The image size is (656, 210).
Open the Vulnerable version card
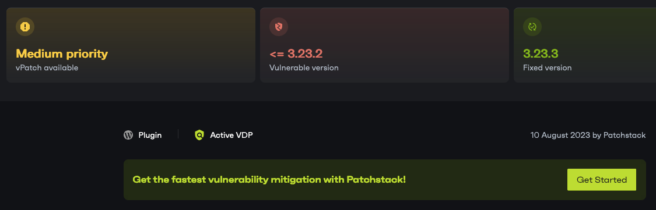pos(384,45)
